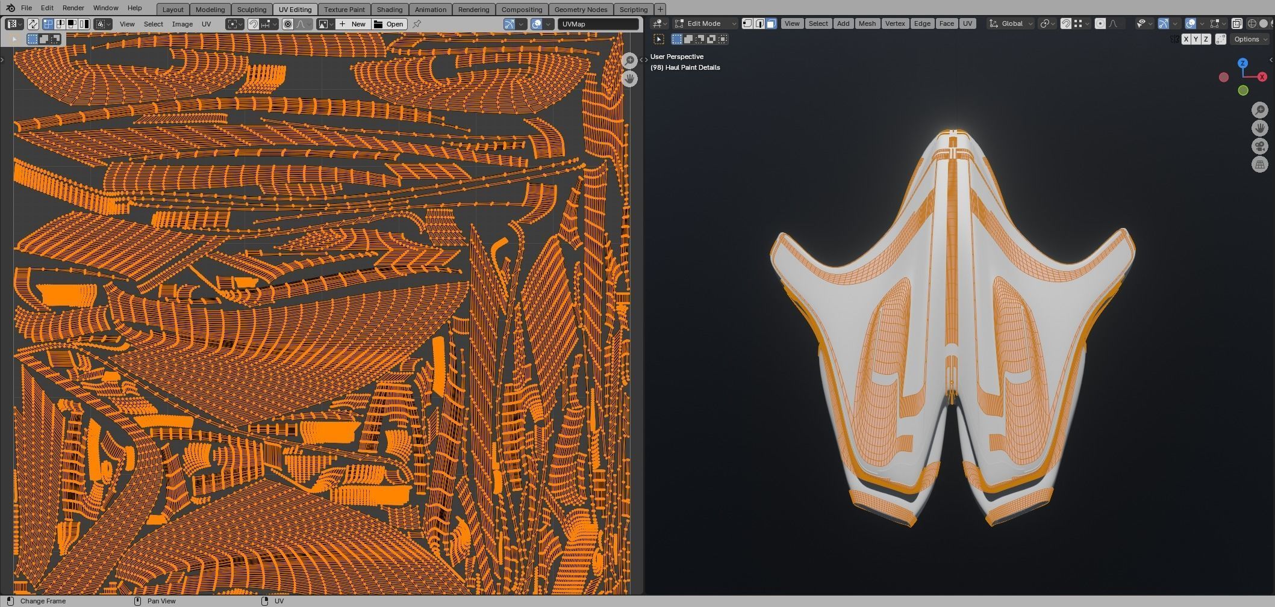This screenshot has width=1275, height=607.
Task: Select island mode in UV editor
Action: coord(84,24)
